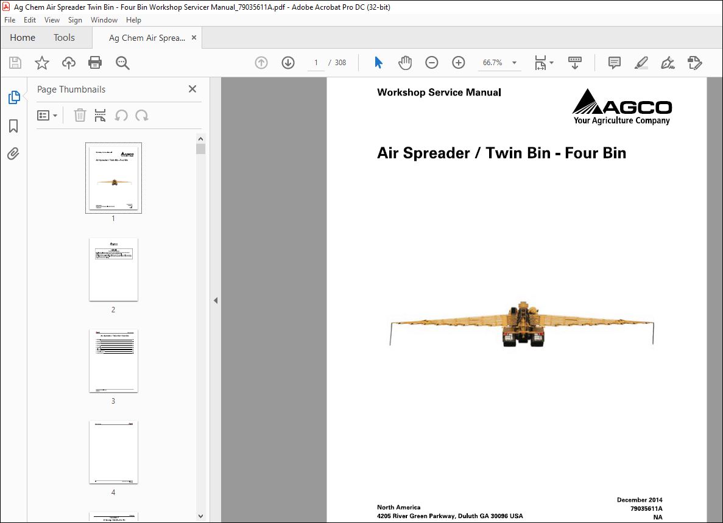
Task: Rotate page clockwise
Action: pos(141,115)
